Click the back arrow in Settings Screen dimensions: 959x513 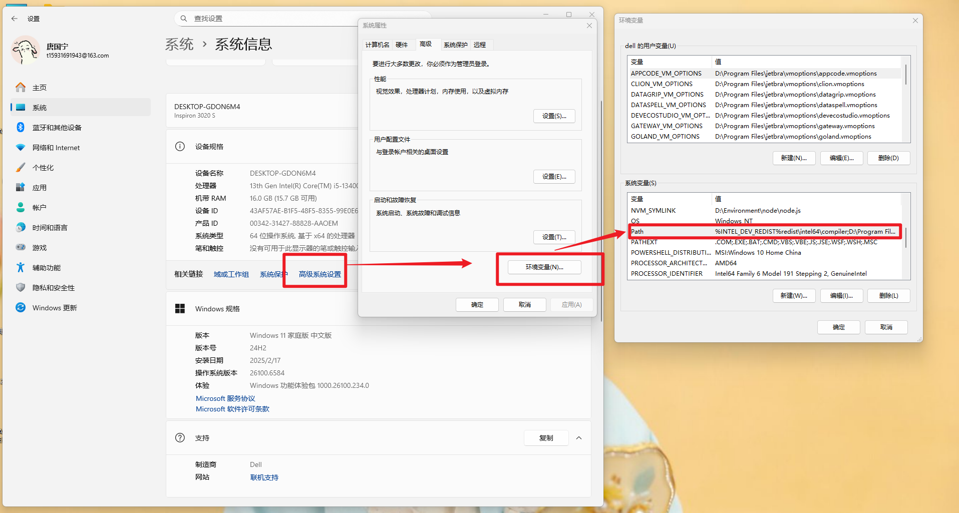click(15, 19)
